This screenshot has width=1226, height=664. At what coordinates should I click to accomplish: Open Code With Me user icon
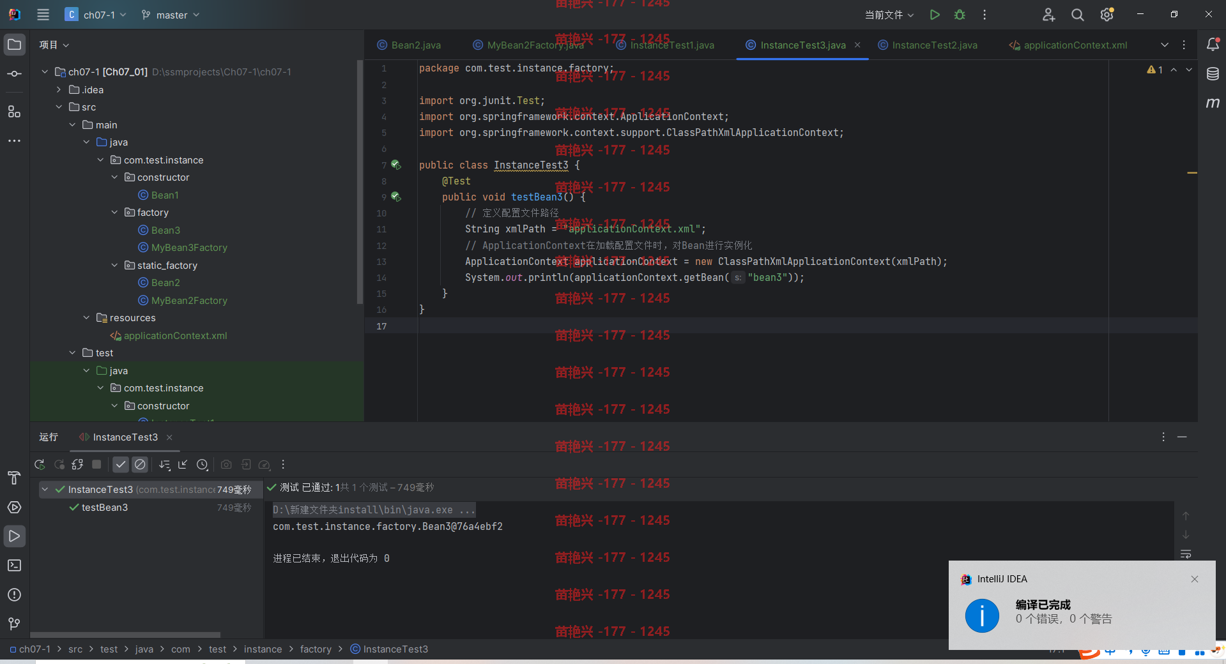1048,15
